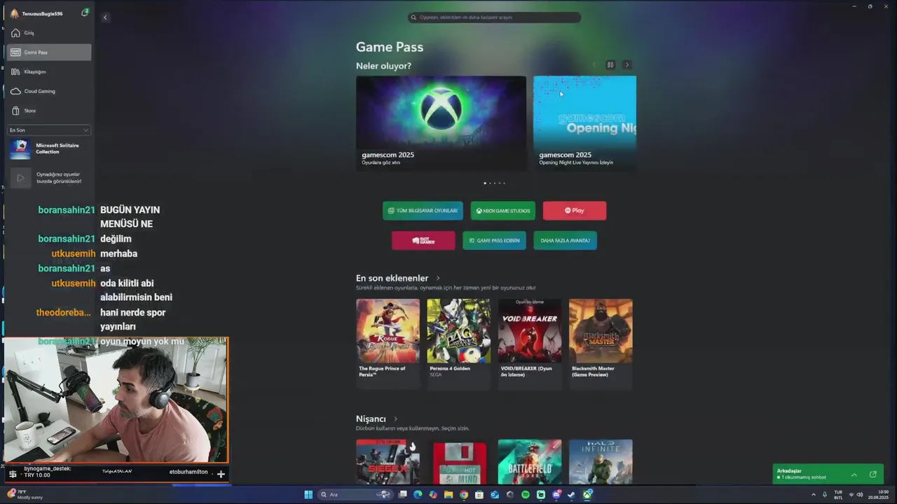Viewport: 897px width, 504px height.
Task: Click DAHA FAZLA AVANTAJ button
Action: pos(565,241)
